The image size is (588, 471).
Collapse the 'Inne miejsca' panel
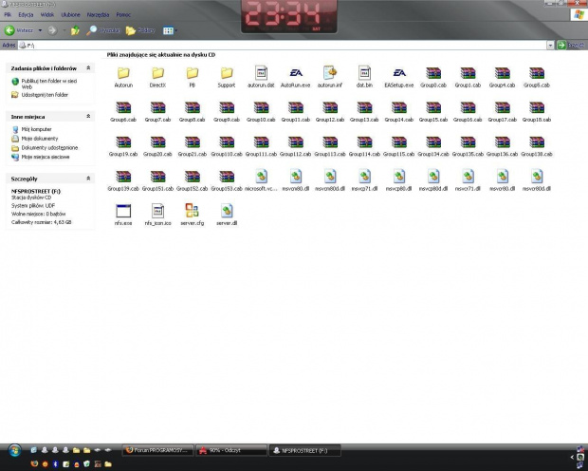click(x=88, y=116)
